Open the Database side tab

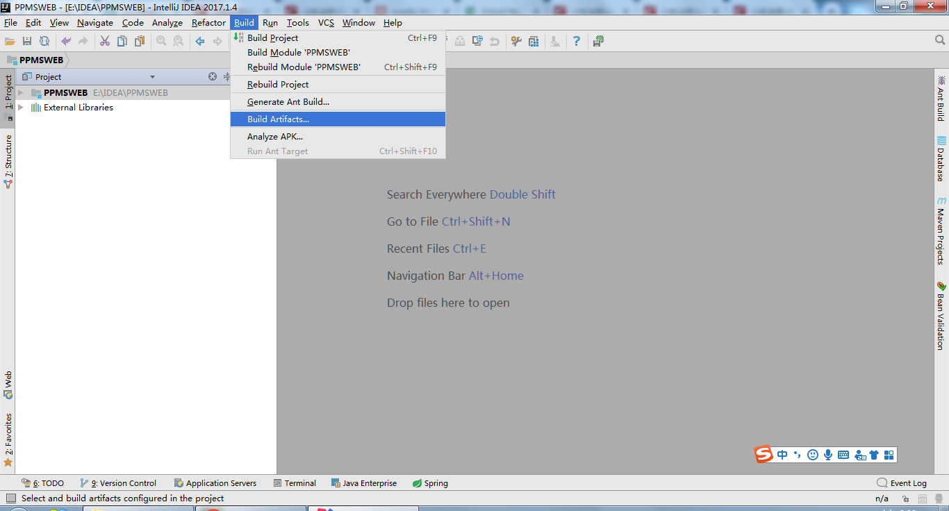pos(941,158)
